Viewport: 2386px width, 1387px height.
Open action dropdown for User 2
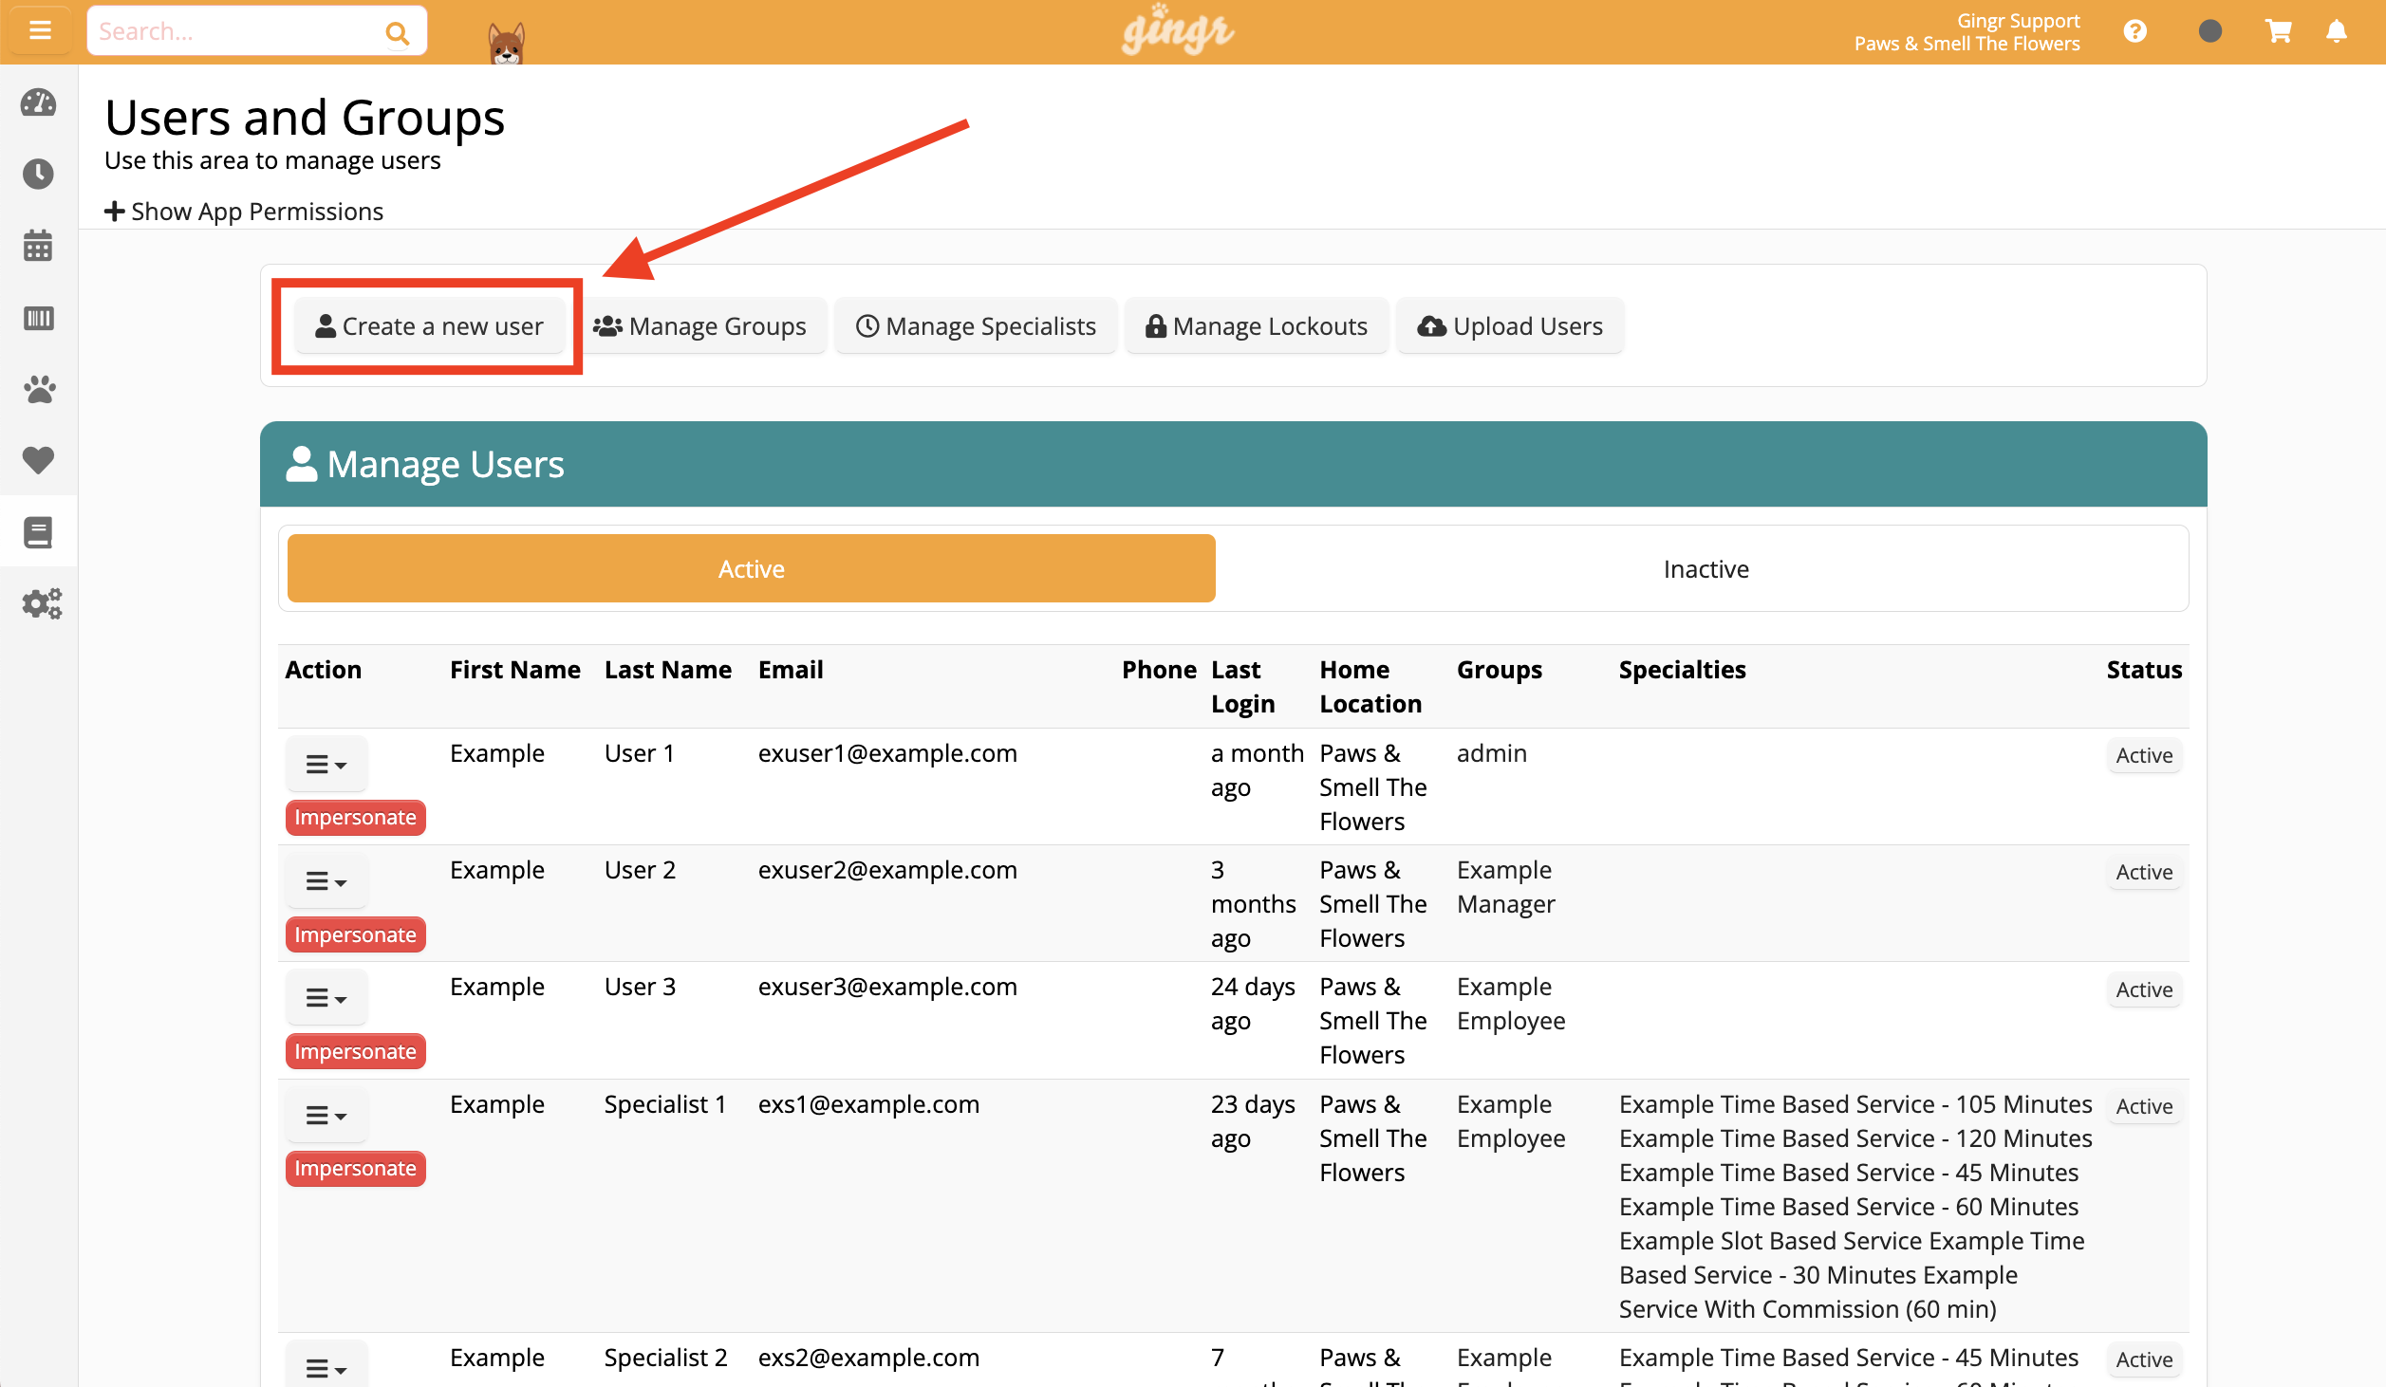[326, 881]
